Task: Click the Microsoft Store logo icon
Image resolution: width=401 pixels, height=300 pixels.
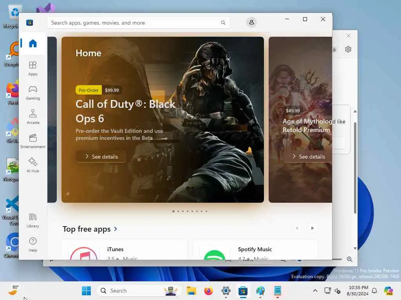Action: (x=30, y=22)
